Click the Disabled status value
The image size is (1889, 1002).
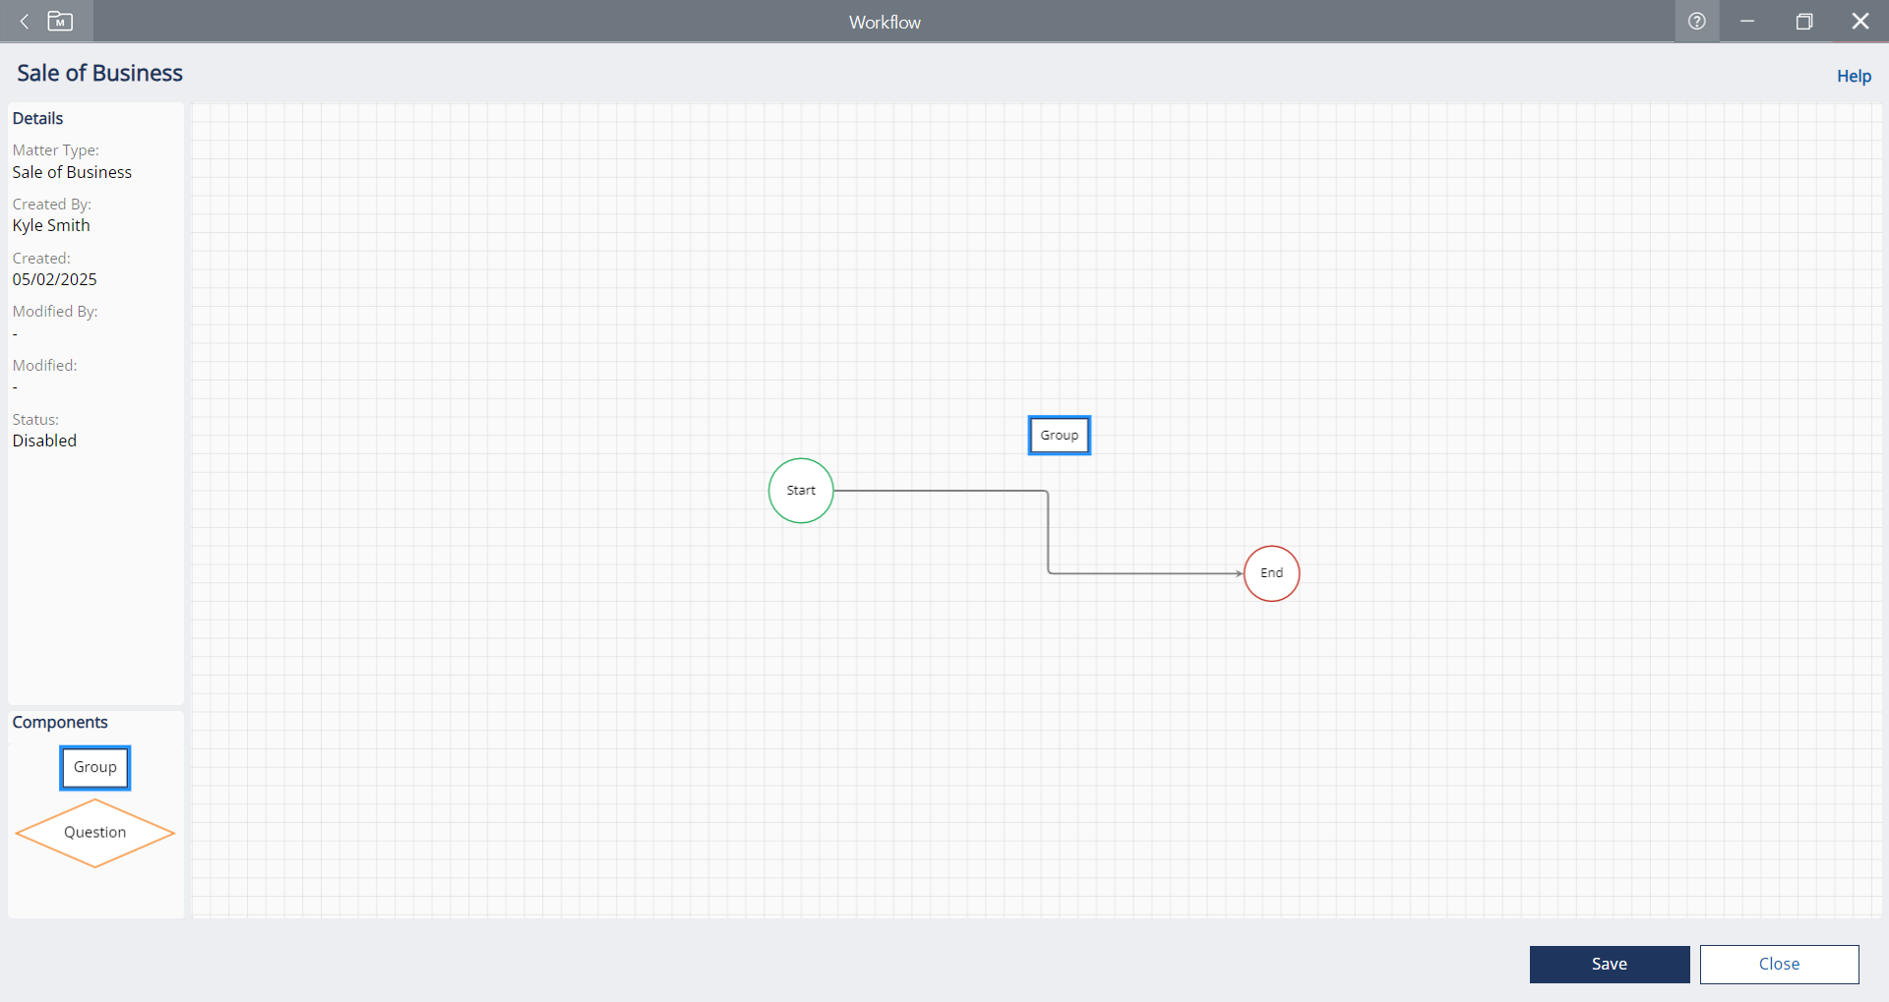44,441
